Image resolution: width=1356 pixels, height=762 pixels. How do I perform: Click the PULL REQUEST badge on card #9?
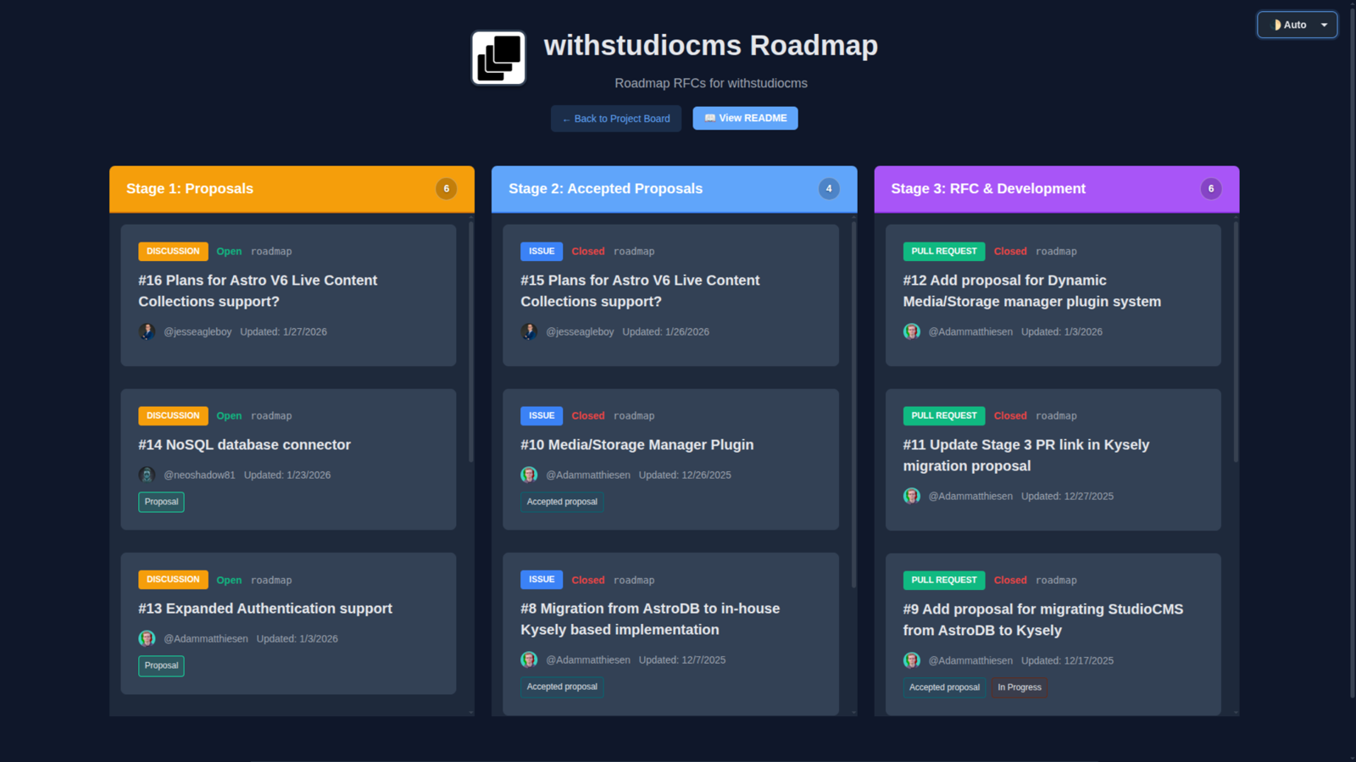[x=944, y=581]
